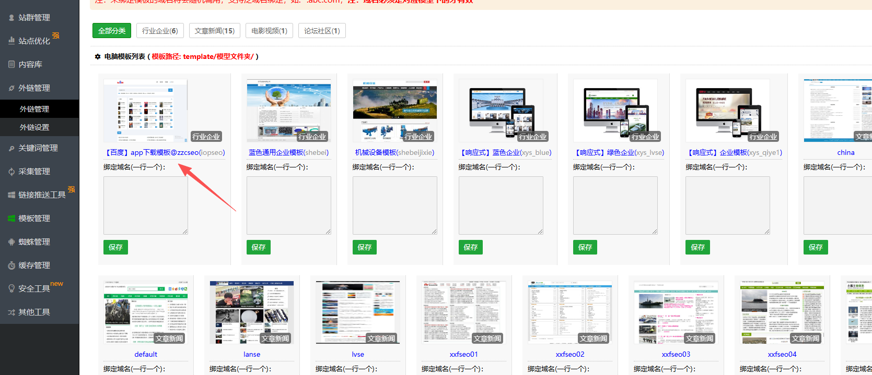This screenshot has height=375, width=872.
Task: Expand the 缓存管理 menu
Action: (34, 265)
